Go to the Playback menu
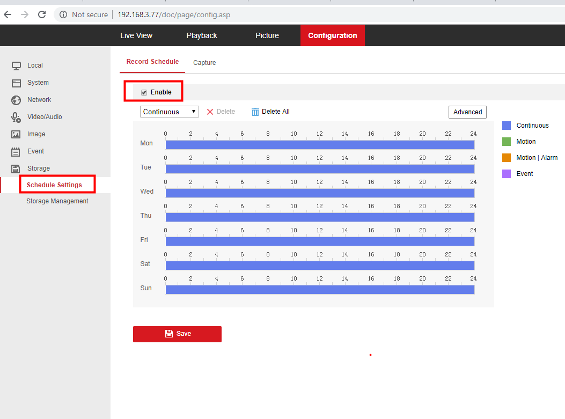Viewport: 565px width, 419px height. pos(202,35)
